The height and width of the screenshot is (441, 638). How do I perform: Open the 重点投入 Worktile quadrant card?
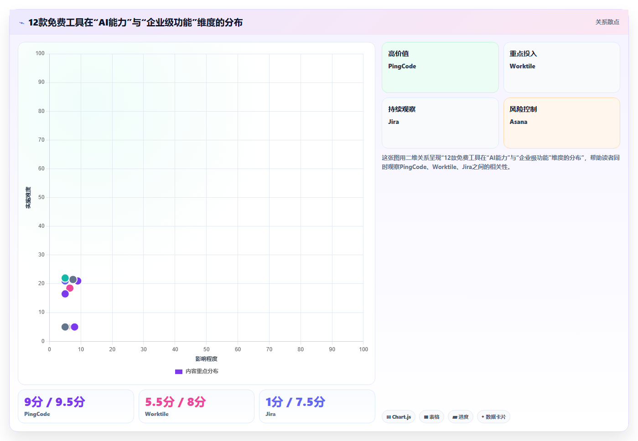pyautogui.click(x=562, y=67)
